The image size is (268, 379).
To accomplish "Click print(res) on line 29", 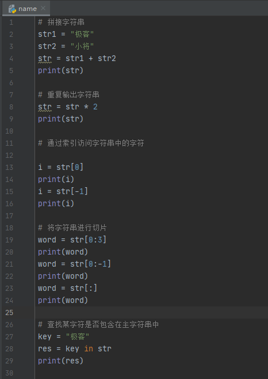I will 60,361.
